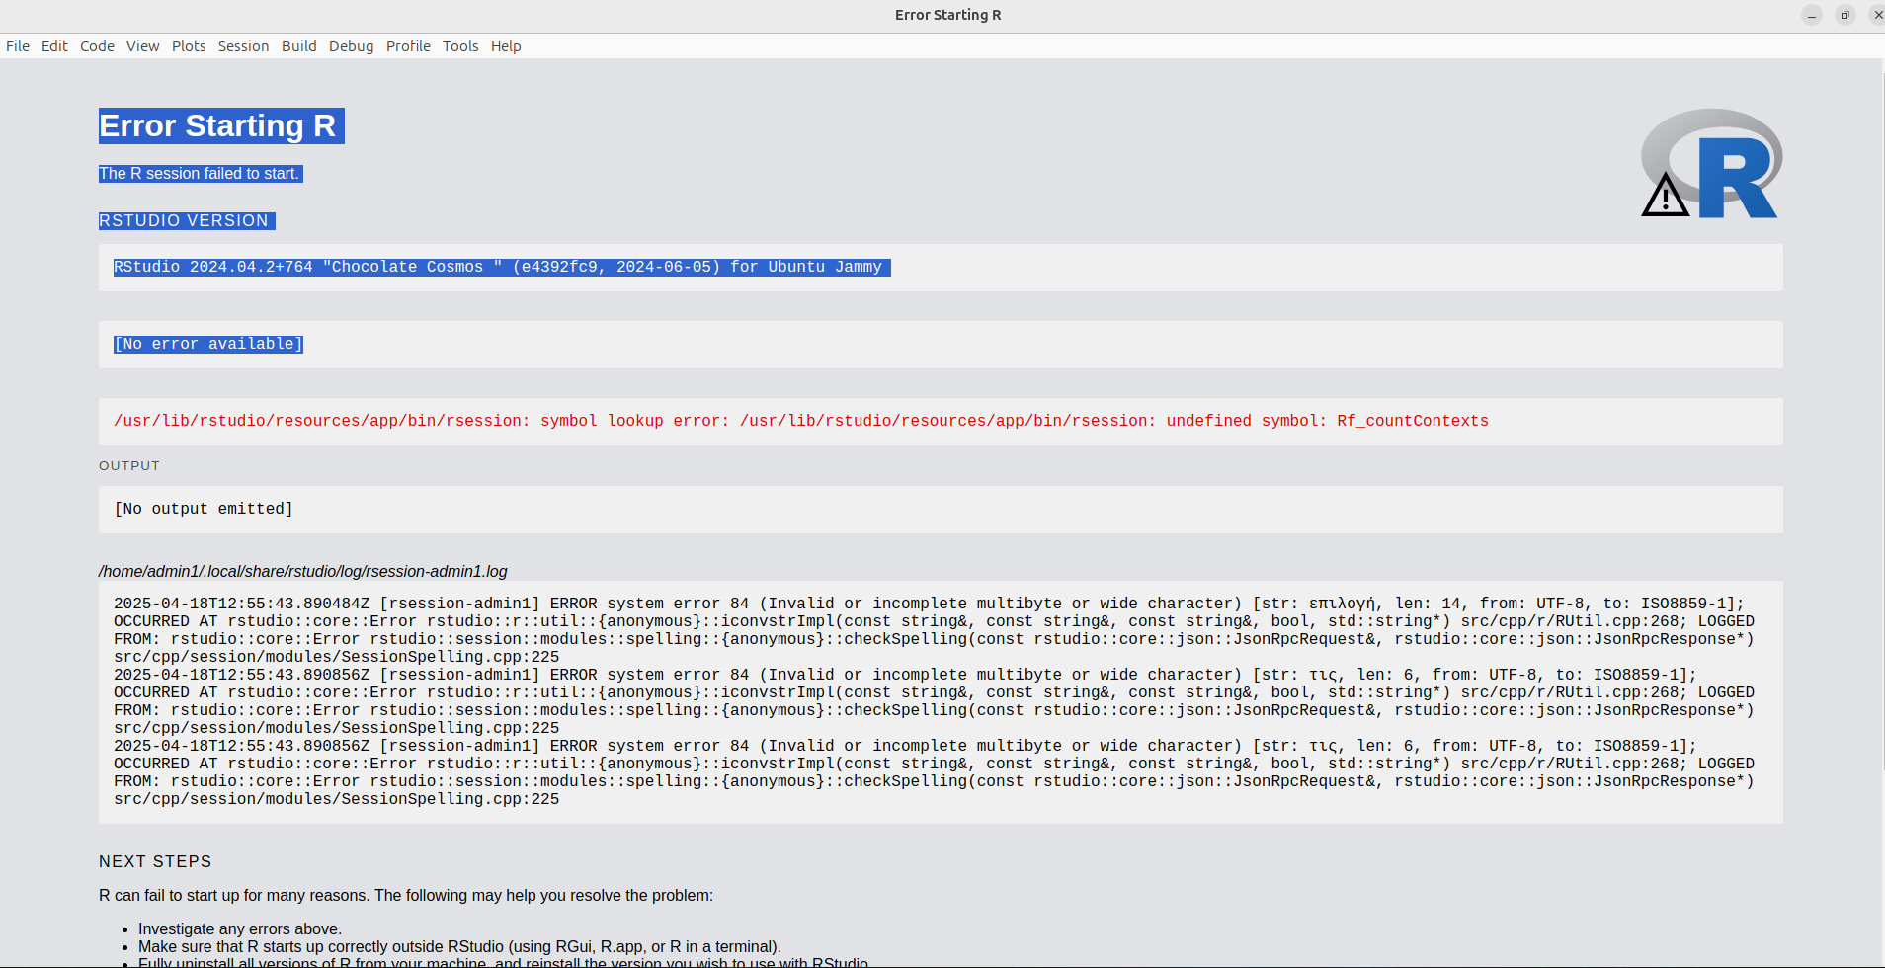Click the Profile menu
Screen dimensions: 1885x968
pos(408,46)
